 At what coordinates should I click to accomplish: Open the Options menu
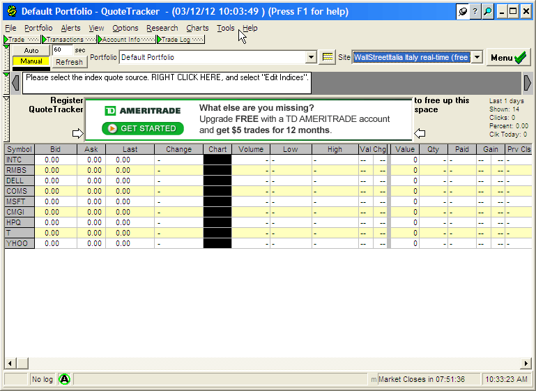[125, 28]
